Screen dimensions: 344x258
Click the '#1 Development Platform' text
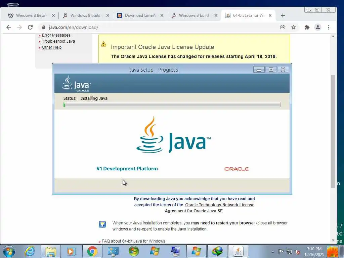coord(127,169)
